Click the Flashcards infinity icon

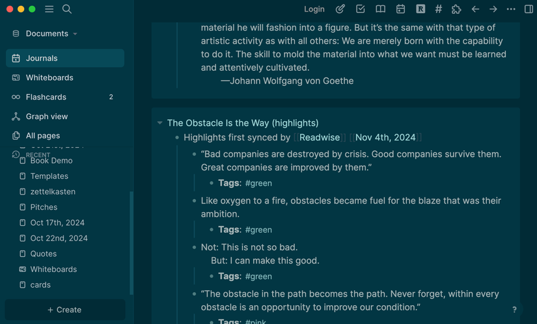click(16, 97)
